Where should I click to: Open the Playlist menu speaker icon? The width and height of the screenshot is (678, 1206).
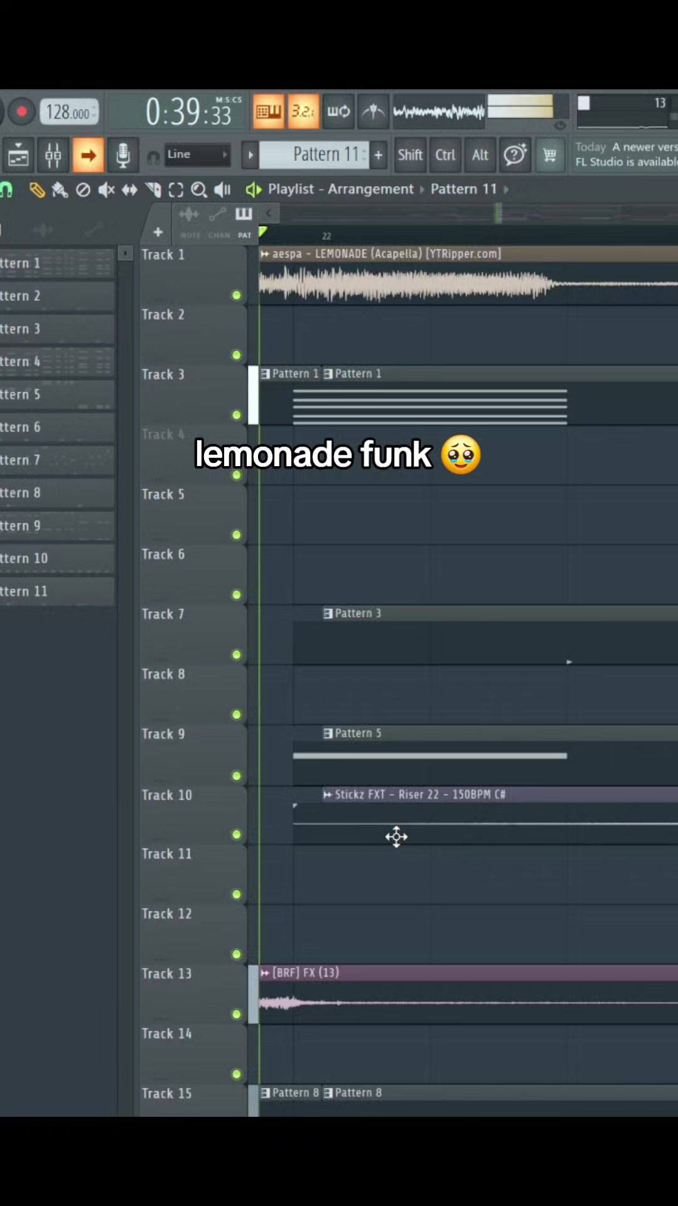point(254,190)
